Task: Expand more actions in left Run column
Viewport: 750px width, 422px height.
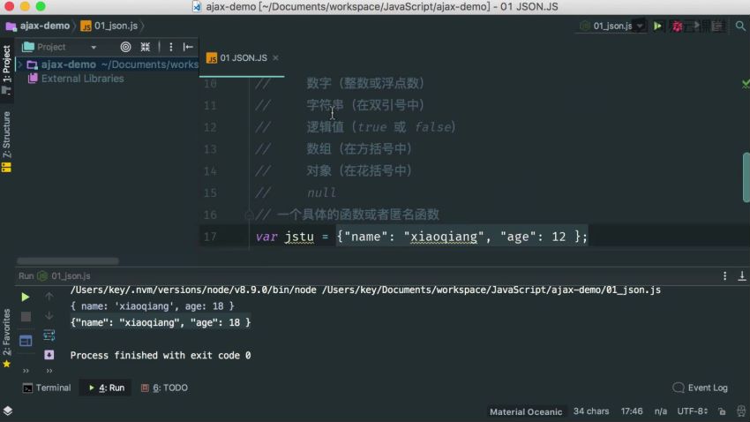Action: [x=26, y=371]
